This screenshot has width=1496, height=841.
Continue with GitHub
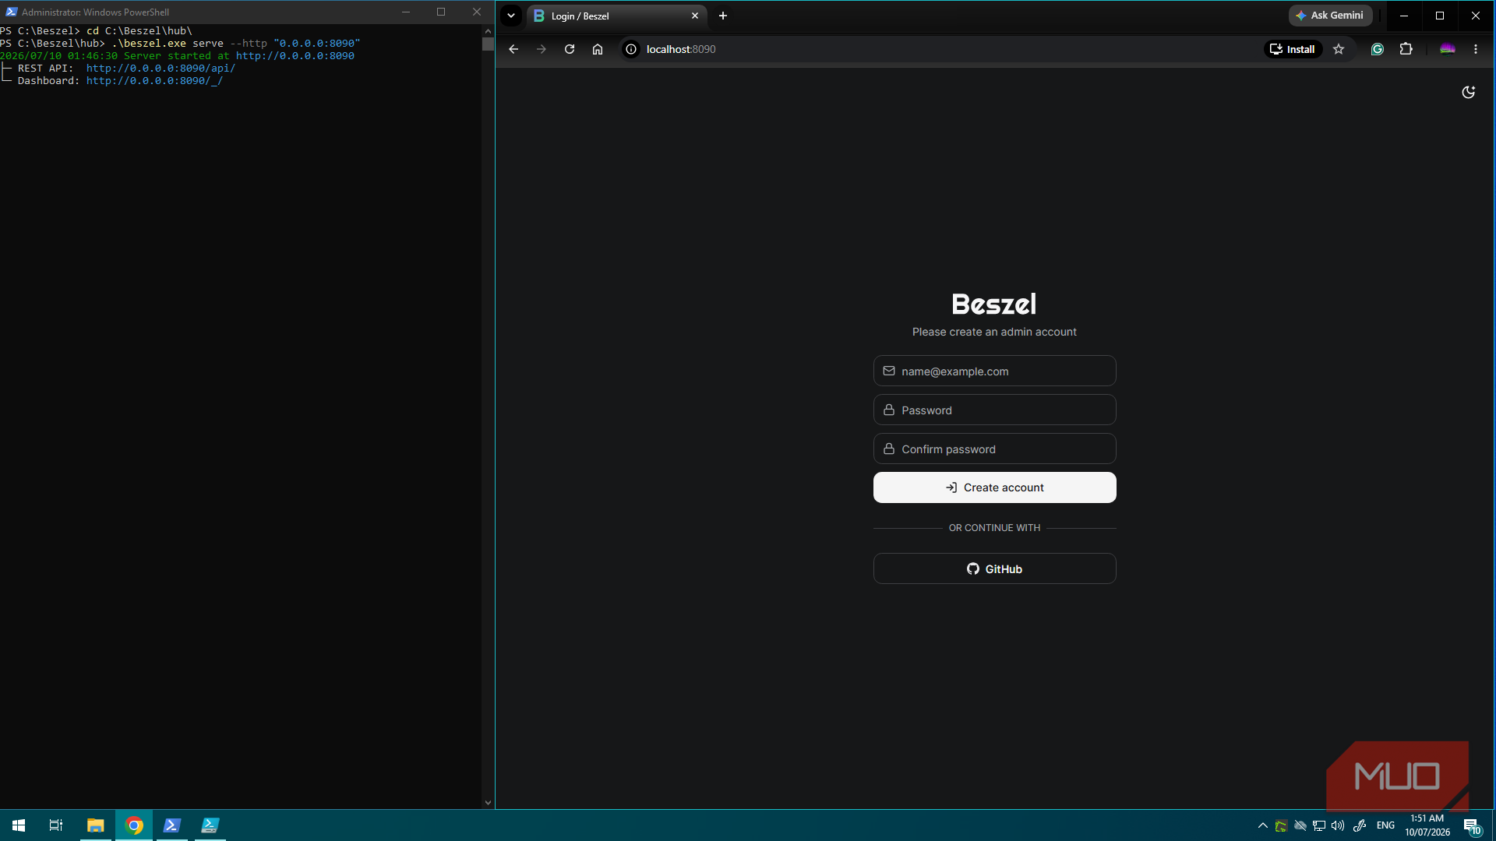point(994,568)
